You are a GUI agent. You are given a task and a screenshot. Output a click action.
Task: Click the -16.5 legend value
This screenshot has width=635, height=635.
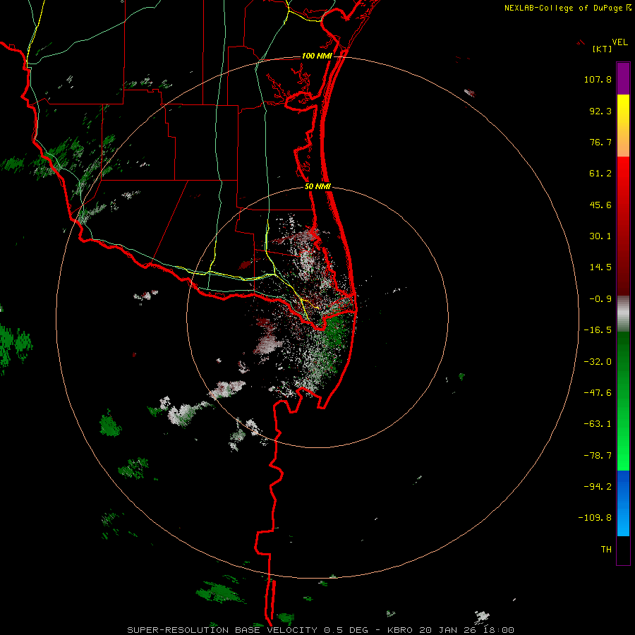[598, 330]
